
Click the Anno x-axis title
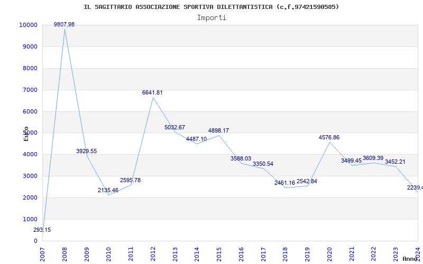(x=411, y=259)
